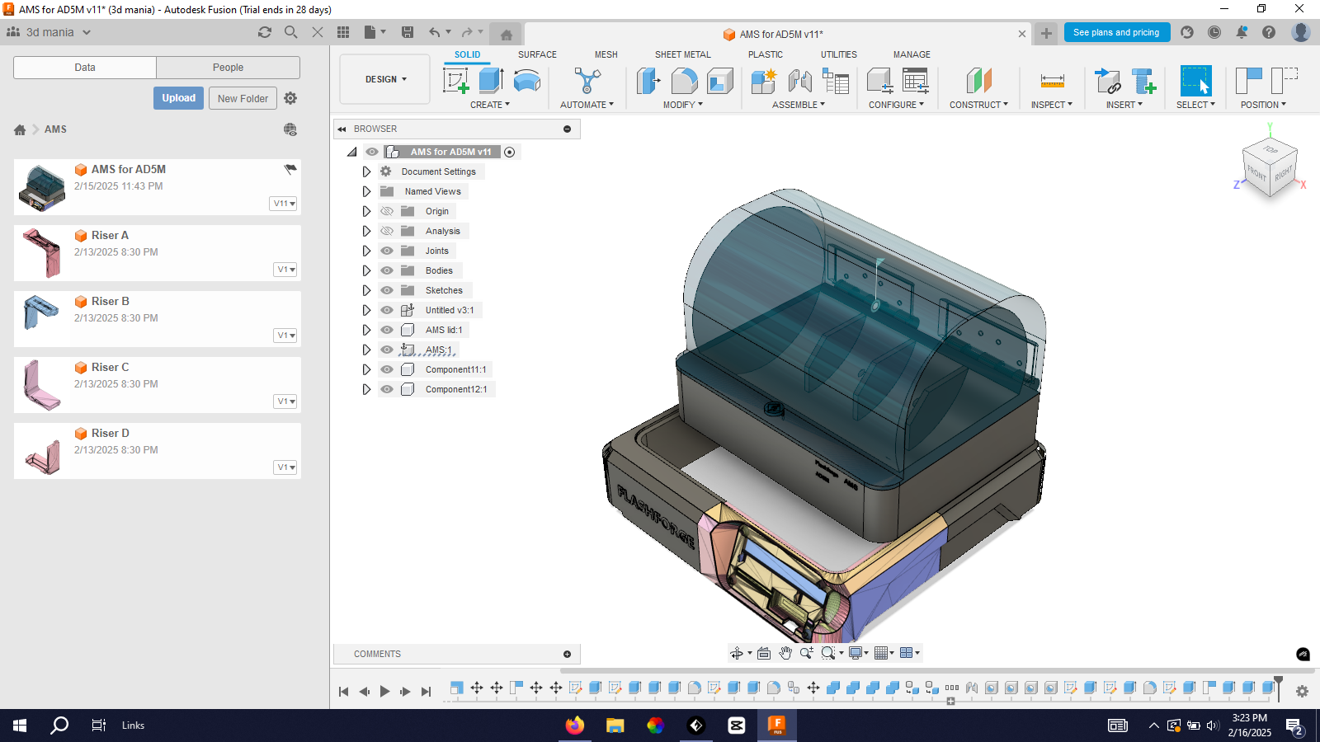Click the Upload button

[178, 98]
